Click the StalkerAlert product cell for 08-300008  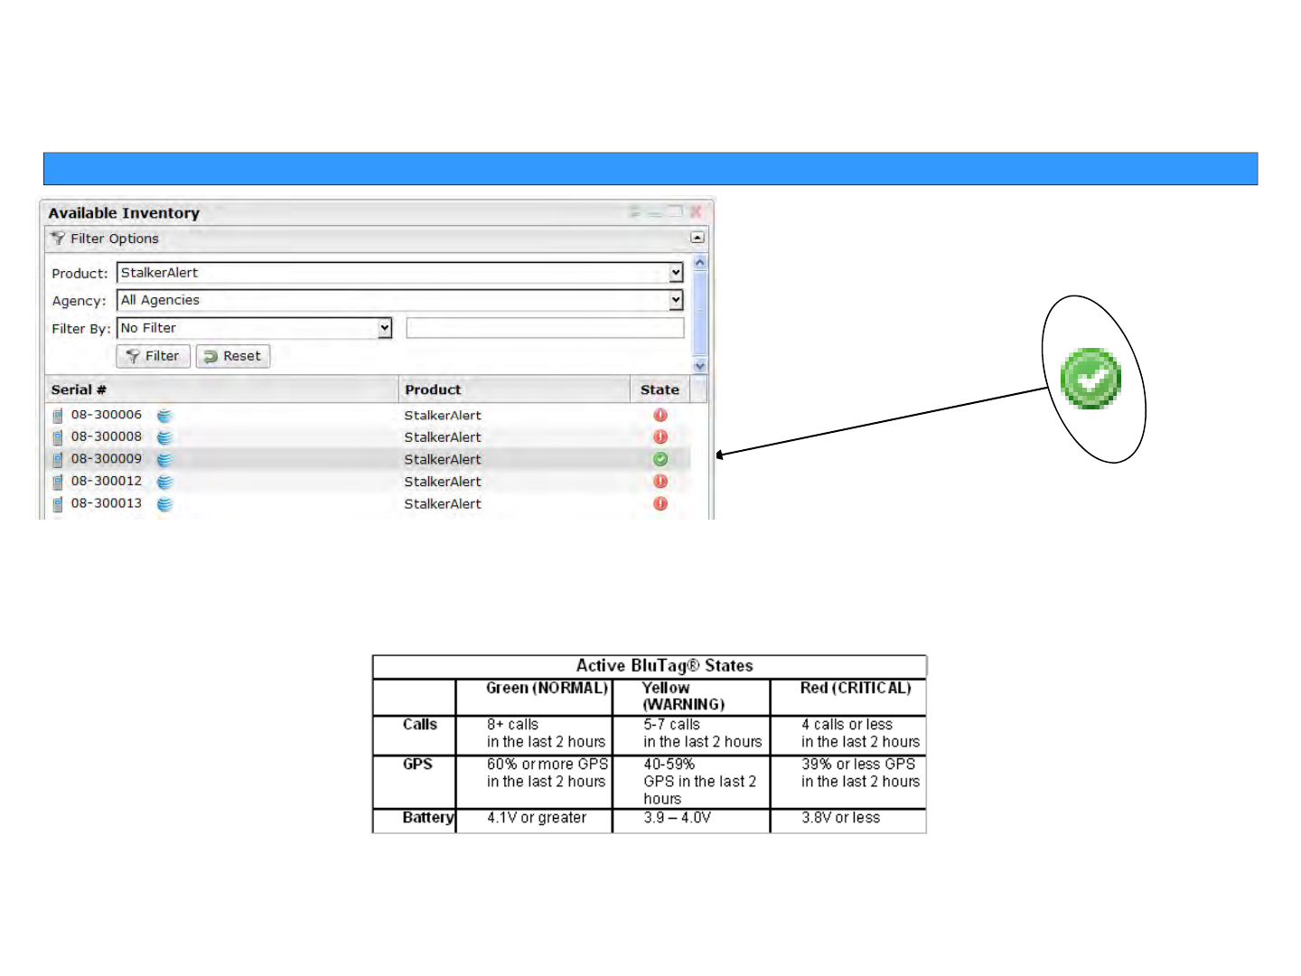coord(443,437)
